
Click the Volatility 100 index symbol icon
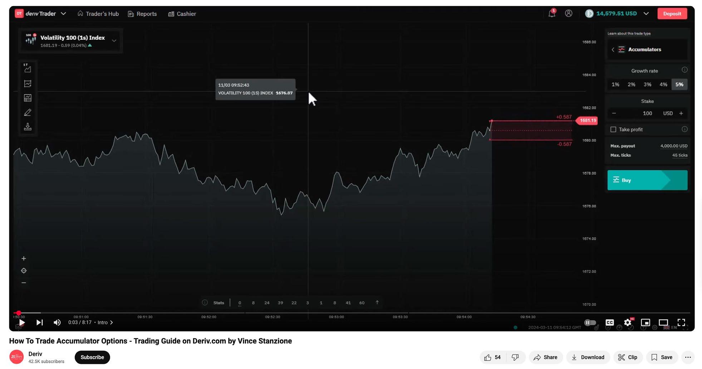[31, 39]
